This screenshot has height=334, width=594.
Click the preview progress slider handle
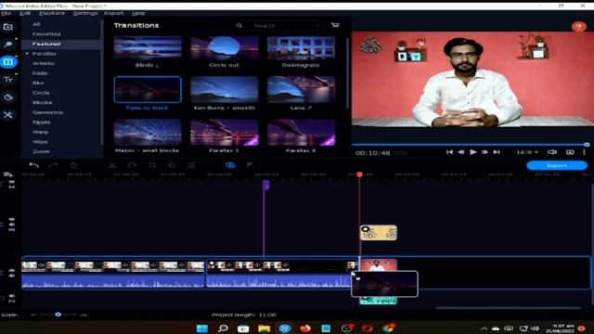587,145
